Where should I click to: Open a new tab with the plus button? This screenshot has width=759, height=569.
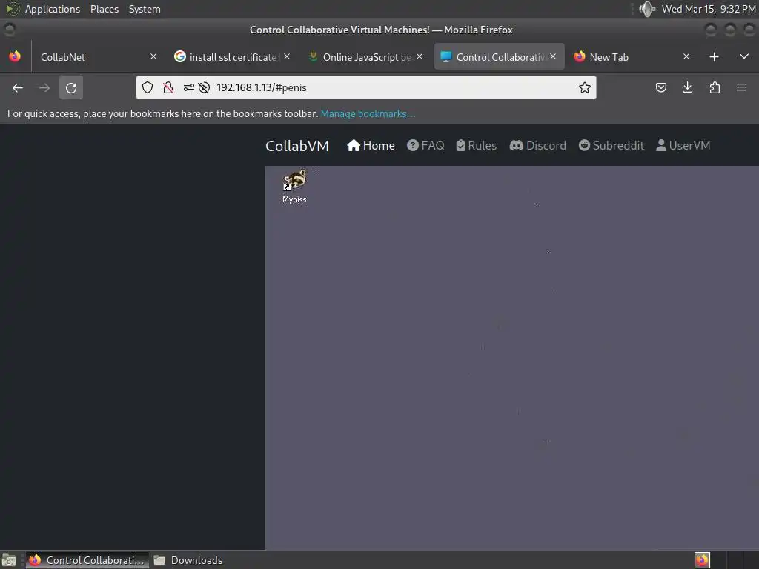tap(714, 57)
